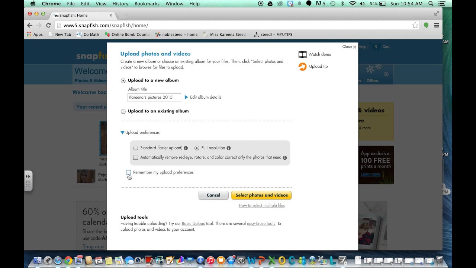Click the Cancel button

coord(213,195)
